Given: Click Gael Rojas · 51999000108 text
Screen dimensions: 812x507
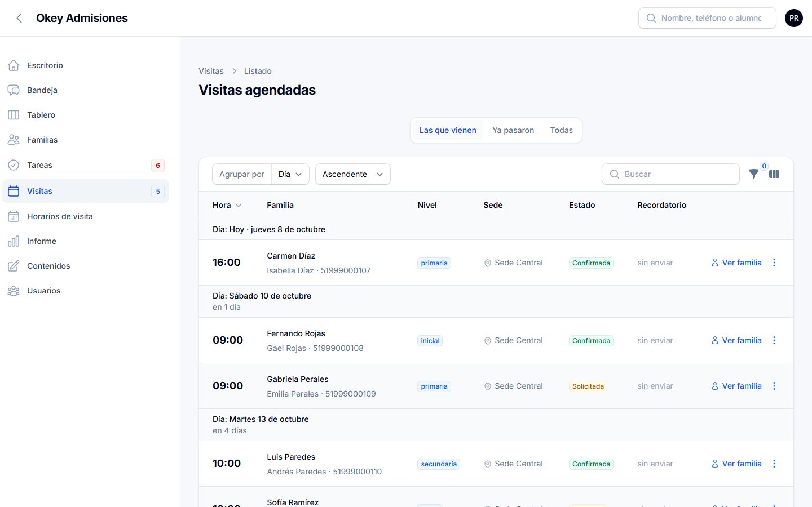Looking at the screenshot, I should (315, 348).
